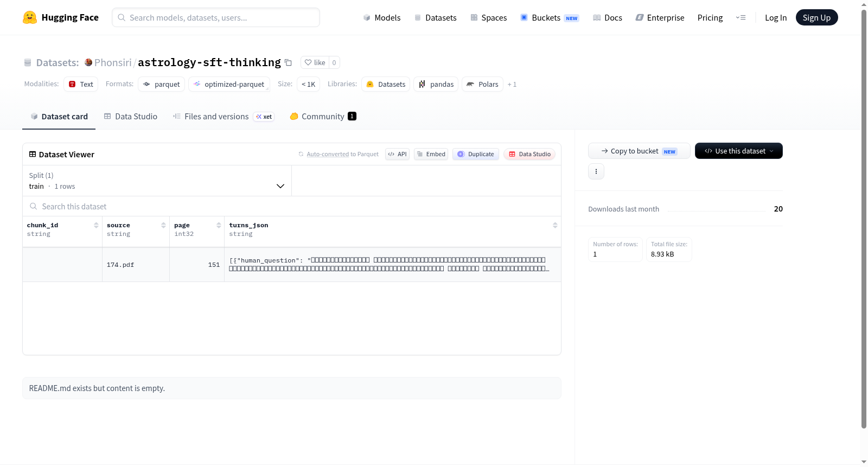Open Docs in the top navigation

point(608,17)
